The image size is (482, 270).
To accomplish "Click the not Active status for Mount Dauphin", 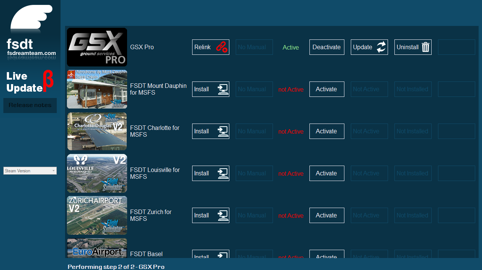I will (291, 89).
